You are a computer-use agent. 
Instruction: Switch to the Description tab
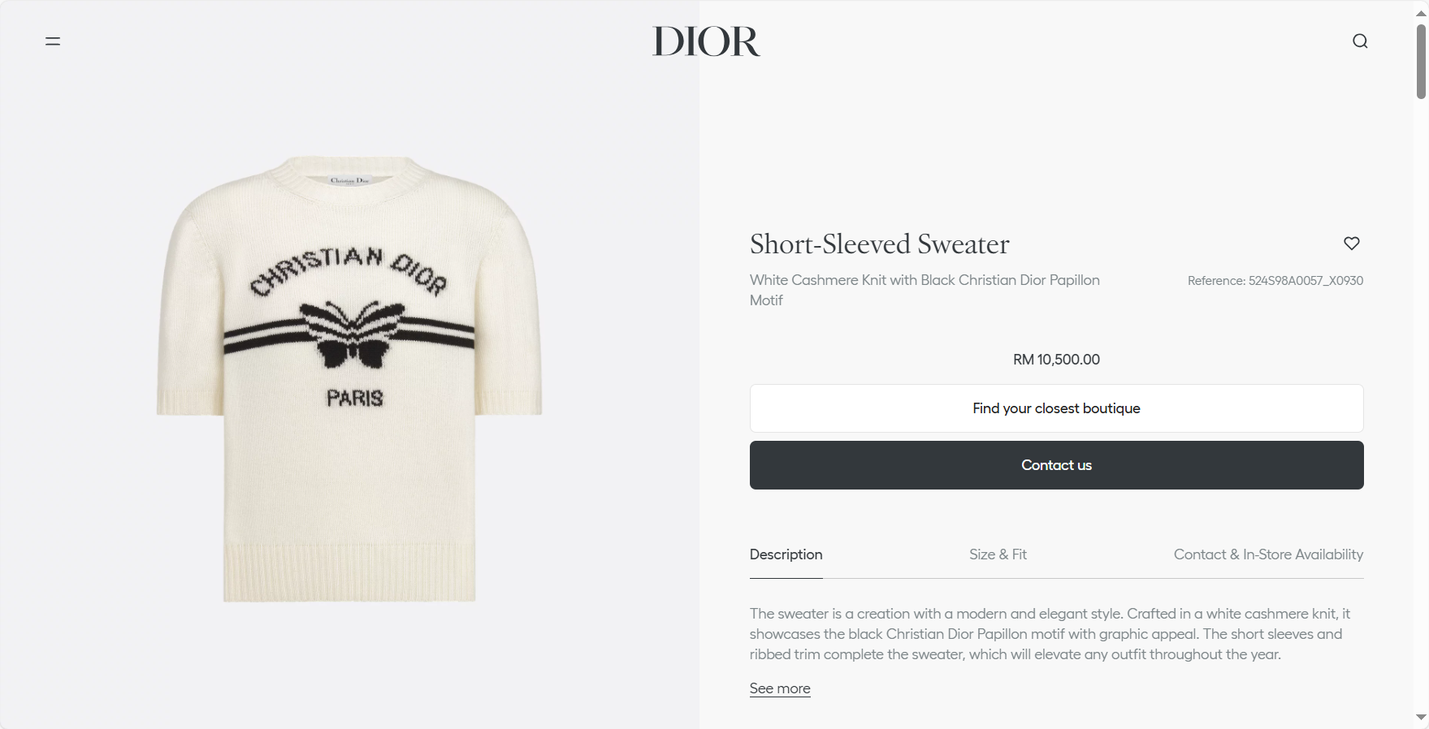pos(786,554)
